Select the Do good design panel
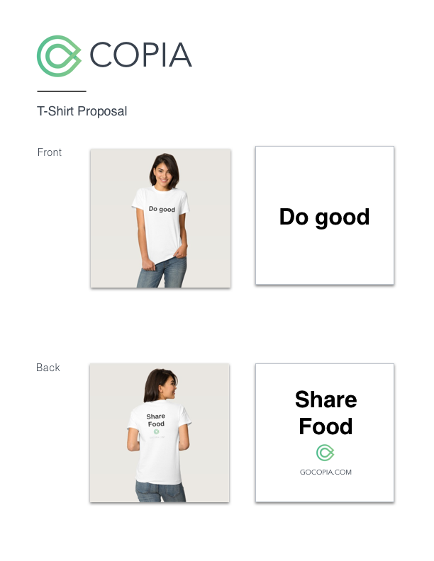 (x=325, y=215)
